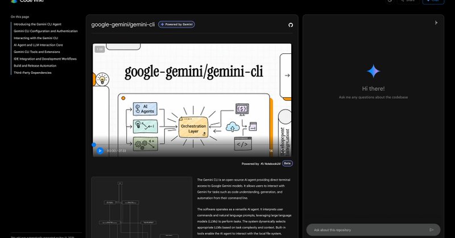Viewport: 455px width, 238px height.
Task: Navigate to AI Agent and LLM Interaction Core
Action: coord(38,45)
